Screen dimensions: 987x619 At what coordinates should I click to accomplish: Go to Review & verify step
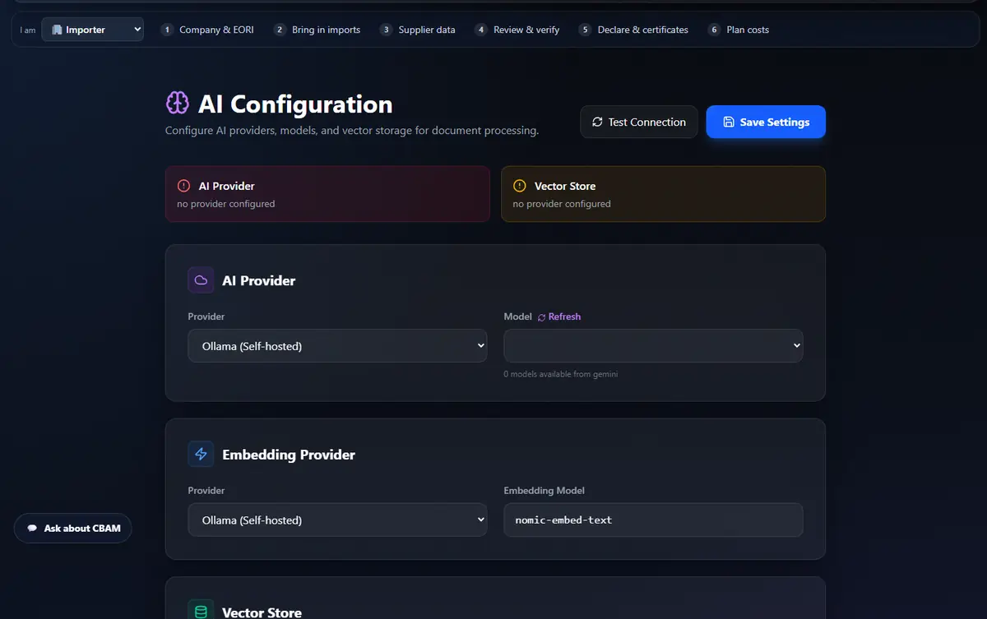517,30
